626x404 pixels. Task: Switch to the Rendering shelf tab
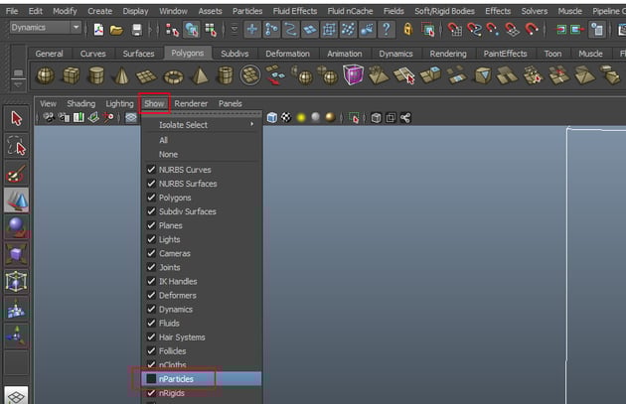pyautogui.click(x=448, y=54)
